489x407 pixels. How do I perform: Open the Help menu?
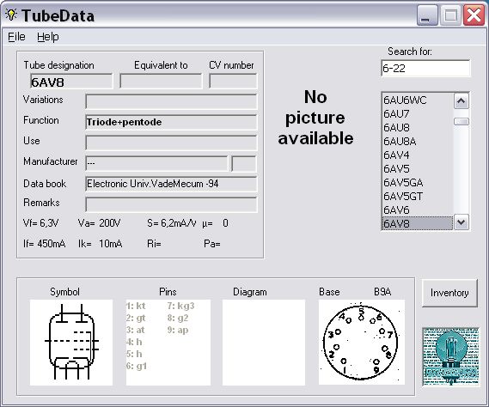(48, 37)
